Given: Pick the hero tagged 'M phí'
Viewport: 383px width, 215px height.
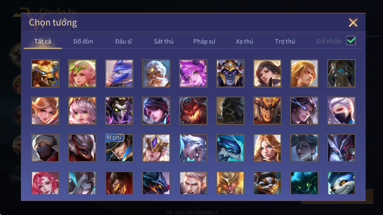Looking at the screenshot, I should (119, 148).
